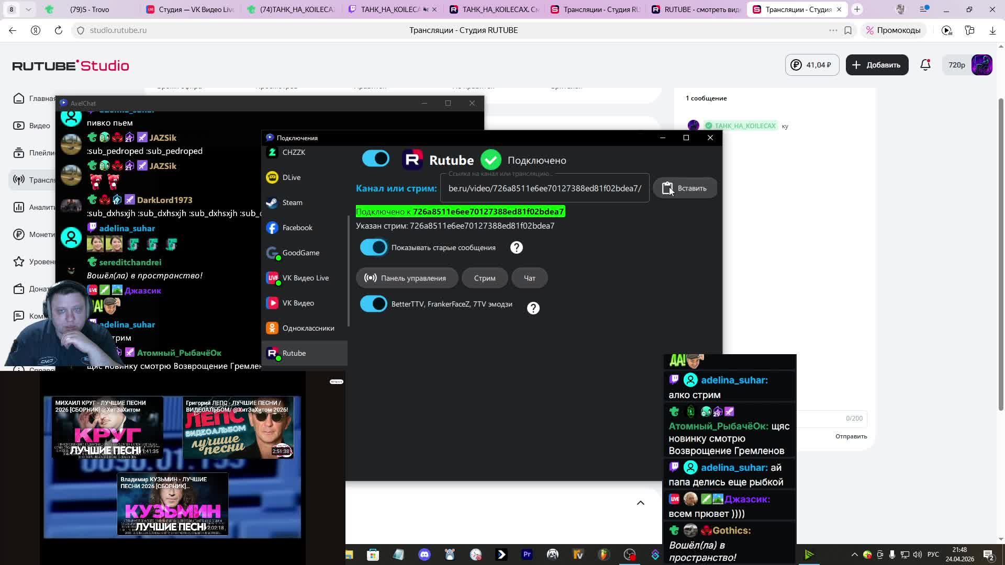Click the help icon next to BetterTTV emoji

(x=533, y=308)
